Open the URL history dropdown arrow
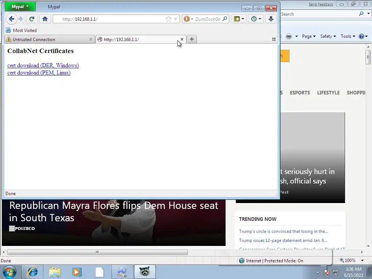This screenshot has width=372, height=279. [x=175, y=19]
